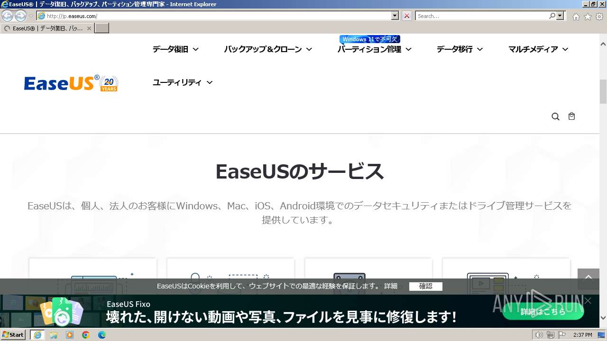The height and width of the screenshot is (341, 607).
Task: Open IE Home page icon
Action: click(x=576, y=17)
